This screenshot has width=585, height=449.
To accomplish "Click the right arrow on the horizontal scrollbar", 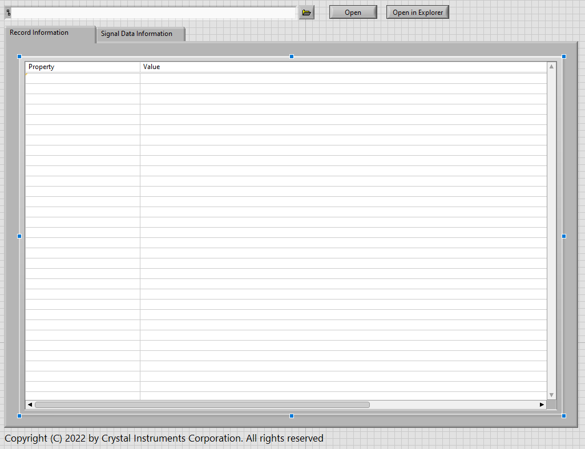I will [x=542, y=404].
